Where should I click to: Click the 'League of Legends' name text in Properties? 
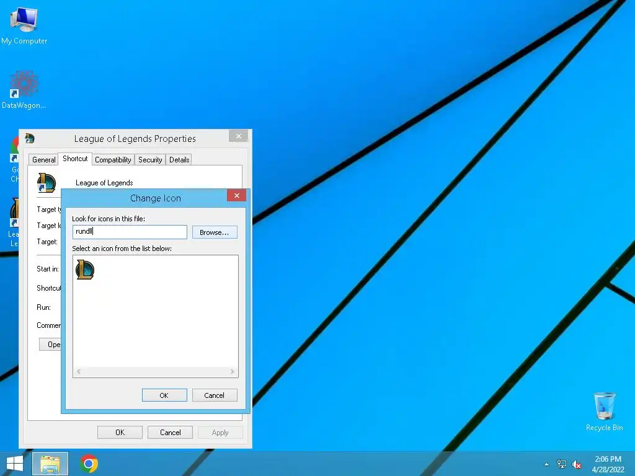pos(104,183)
